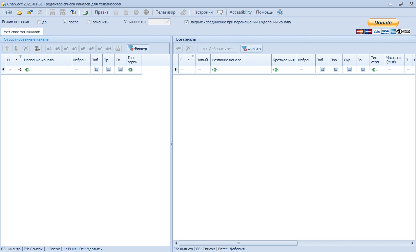This screenshot has height=252, width=416.
Task: Click the ±A favorites list button
Action: [49, 49]
